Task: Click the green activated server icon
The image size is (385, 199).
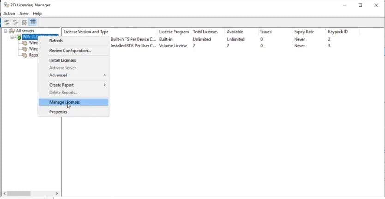Action: pos(18,37)
